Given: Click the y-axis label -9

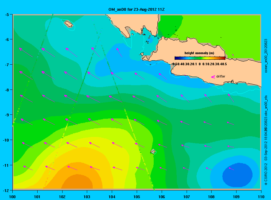Looking at the screenshot, I should coord(7,115).
